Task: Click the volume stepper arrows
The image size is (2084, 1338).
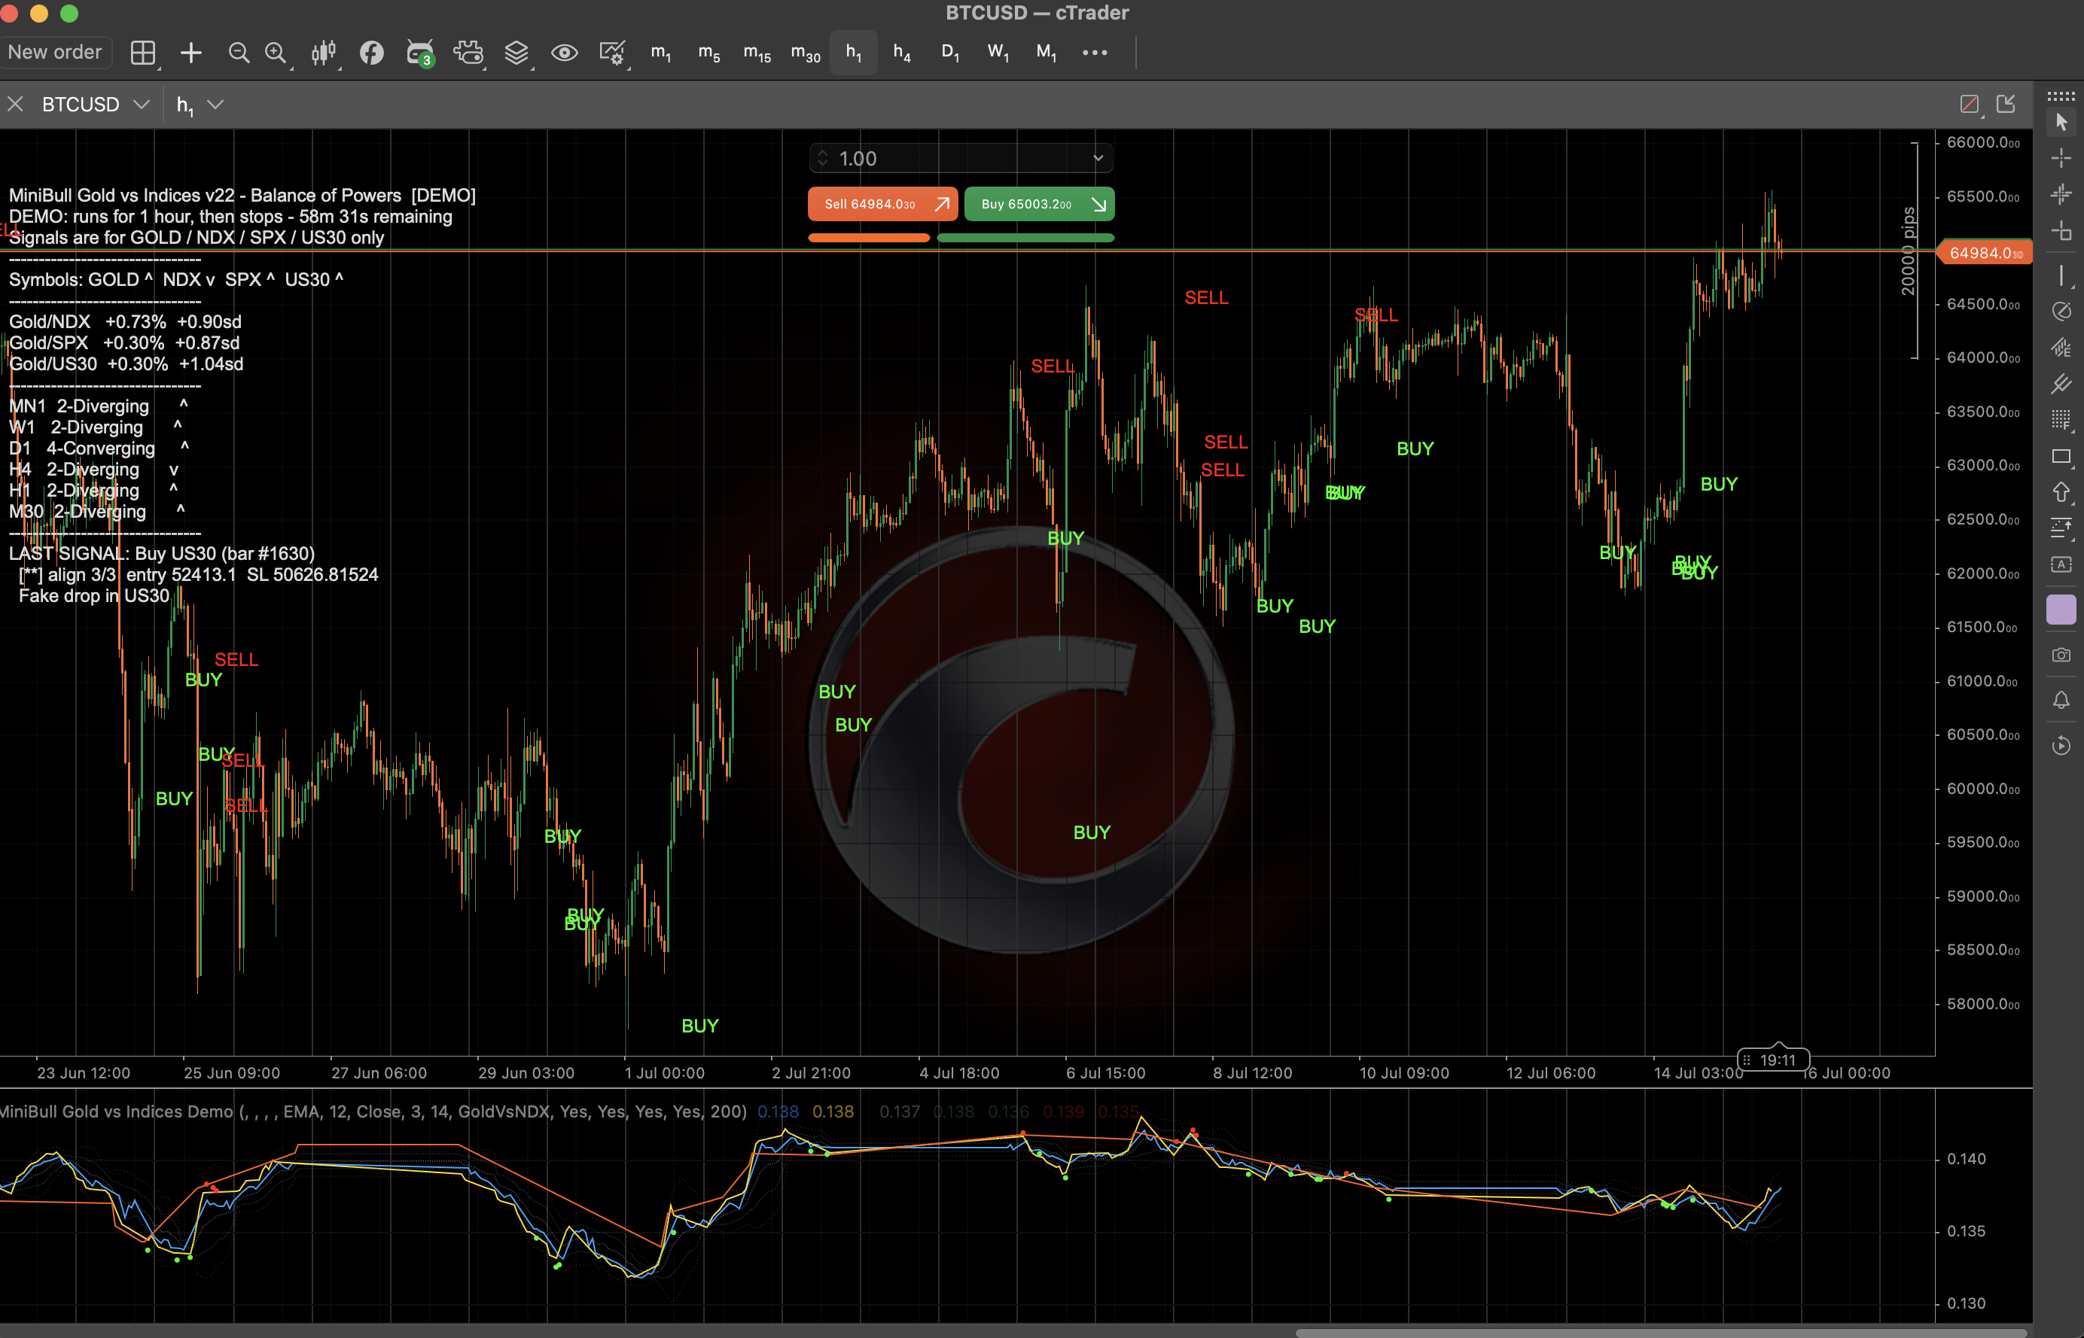Action: (x=822, y=158)
